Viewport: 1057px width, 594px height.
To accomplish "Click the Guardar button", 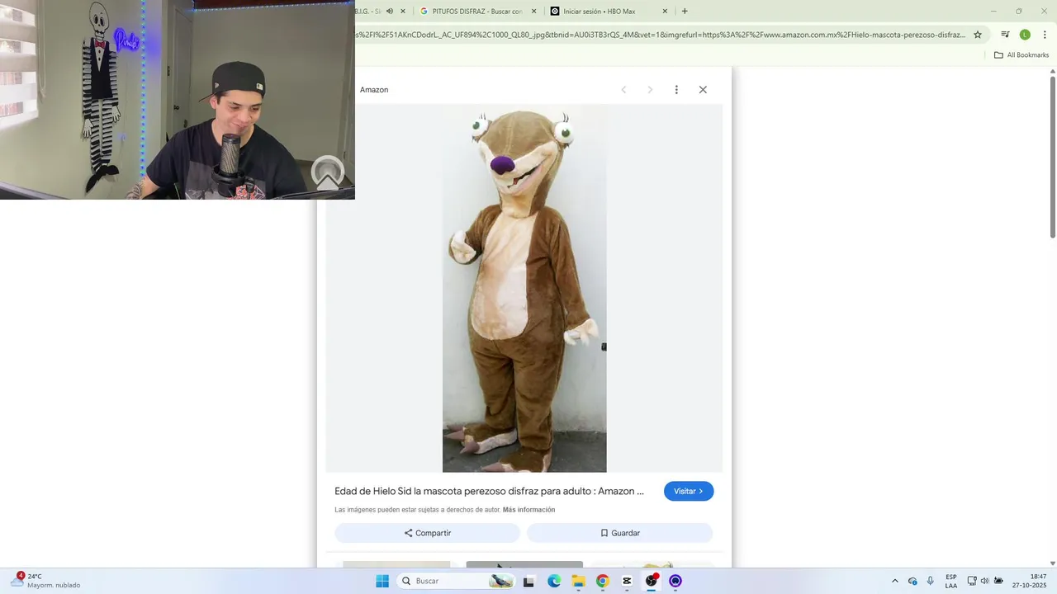I will pos(620,533).
